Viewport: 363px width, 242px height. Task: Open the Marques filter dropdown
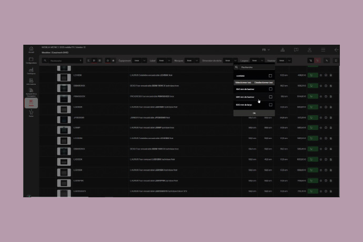click(x=192, y=60)
